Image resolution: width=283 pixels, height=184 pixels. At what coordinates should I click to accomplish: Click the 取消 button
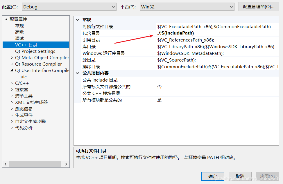(240, 176)
